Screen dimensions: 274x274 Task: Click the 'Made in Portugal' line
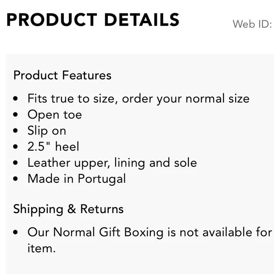click(x=77, y=179)
